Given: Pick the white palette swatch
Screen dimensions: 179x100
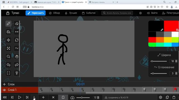Looking at the screenshot, I should (175, 34).
